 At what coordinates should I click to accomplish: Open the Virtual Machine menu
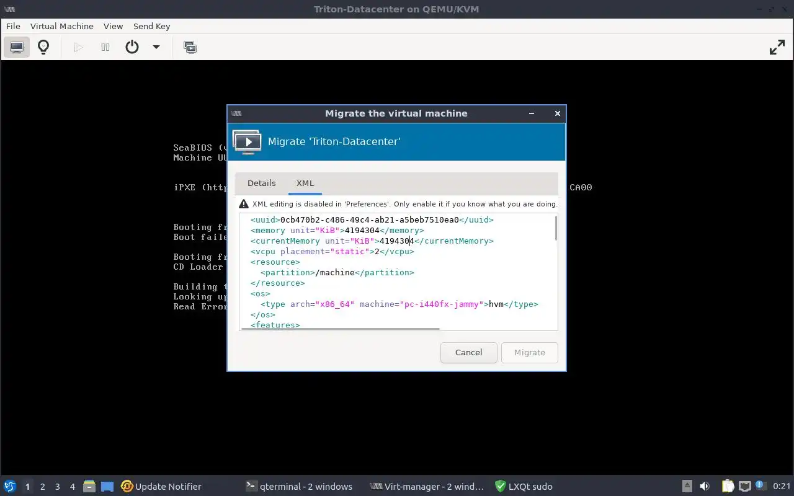pos(62,26)
